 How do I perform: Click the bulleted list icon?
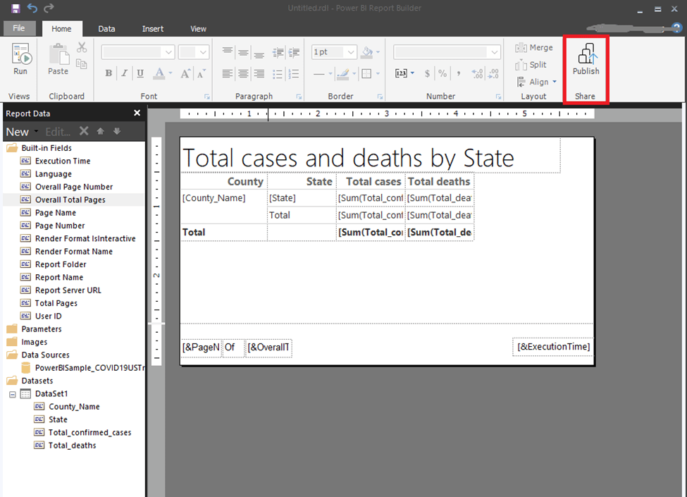[278, 73]
